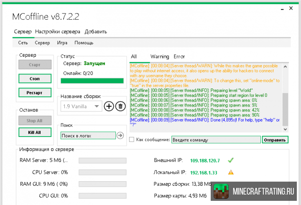Viewport: 301px width, 205px height.
Task: Filter log by Error tab
Action: (x=179, y=56)
